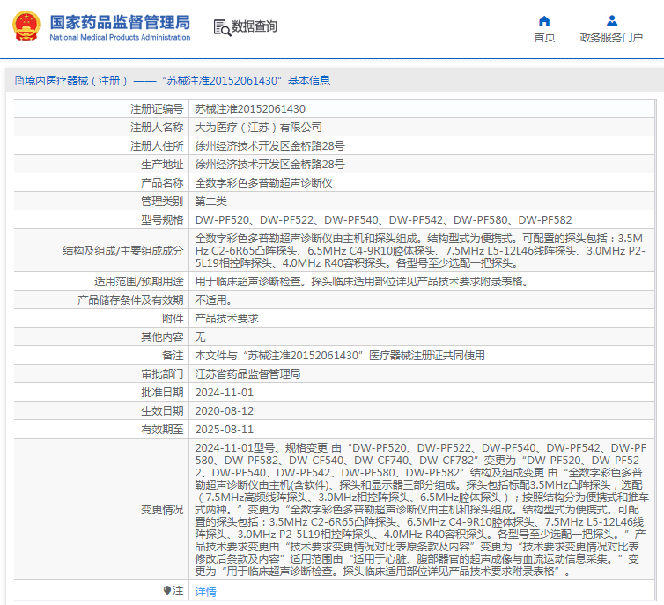This screenshot has width=664, height=605.
Task: Click the 产品技术要求 attachment value
Action: click(x=226, y=319)
